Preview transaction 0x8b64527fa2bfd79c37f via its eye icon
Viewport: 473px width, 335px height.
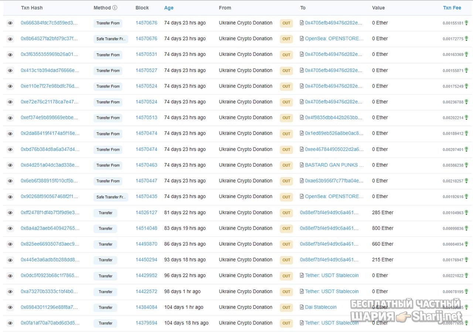pos(10,39)
